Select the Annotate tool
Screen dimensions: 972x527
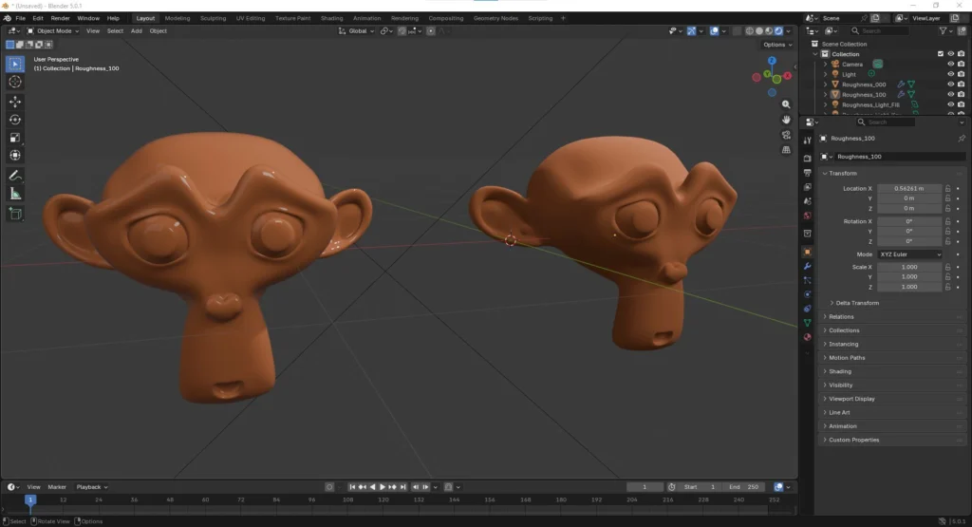(15, 176)
